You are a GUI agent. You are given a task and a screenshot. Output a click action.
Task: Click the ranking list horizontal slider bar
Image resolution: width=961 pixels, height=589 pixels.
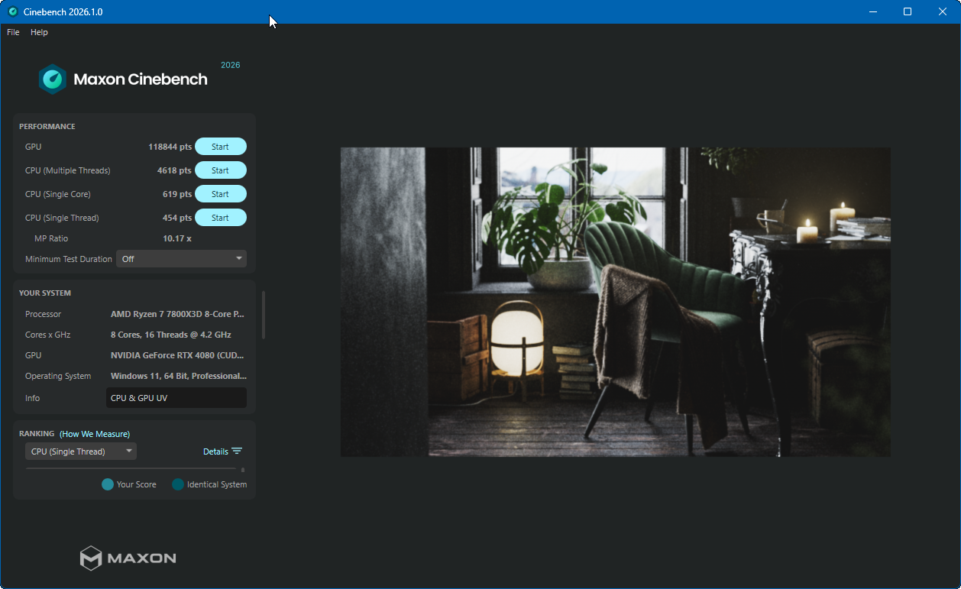(131, 468)
